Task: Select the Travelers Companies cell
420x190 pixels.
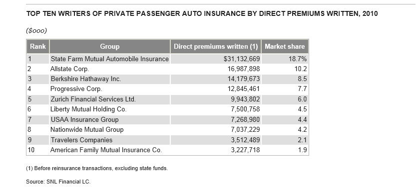Action: click(109, 140)
